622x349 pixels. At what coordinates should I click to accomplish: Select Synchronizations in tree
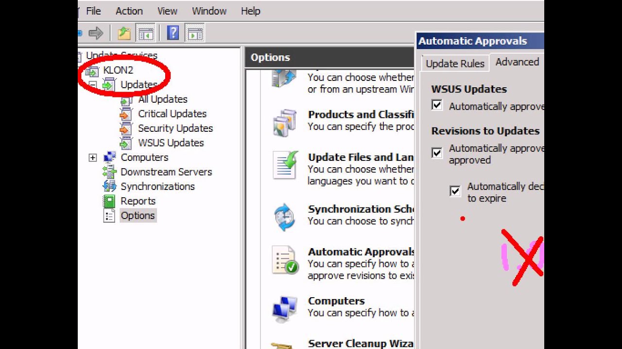(157, 187)
